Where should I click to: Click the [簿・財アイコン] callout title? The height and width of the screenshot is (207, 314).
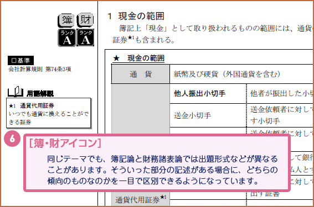pyautogui.click(x=65, y=143)
